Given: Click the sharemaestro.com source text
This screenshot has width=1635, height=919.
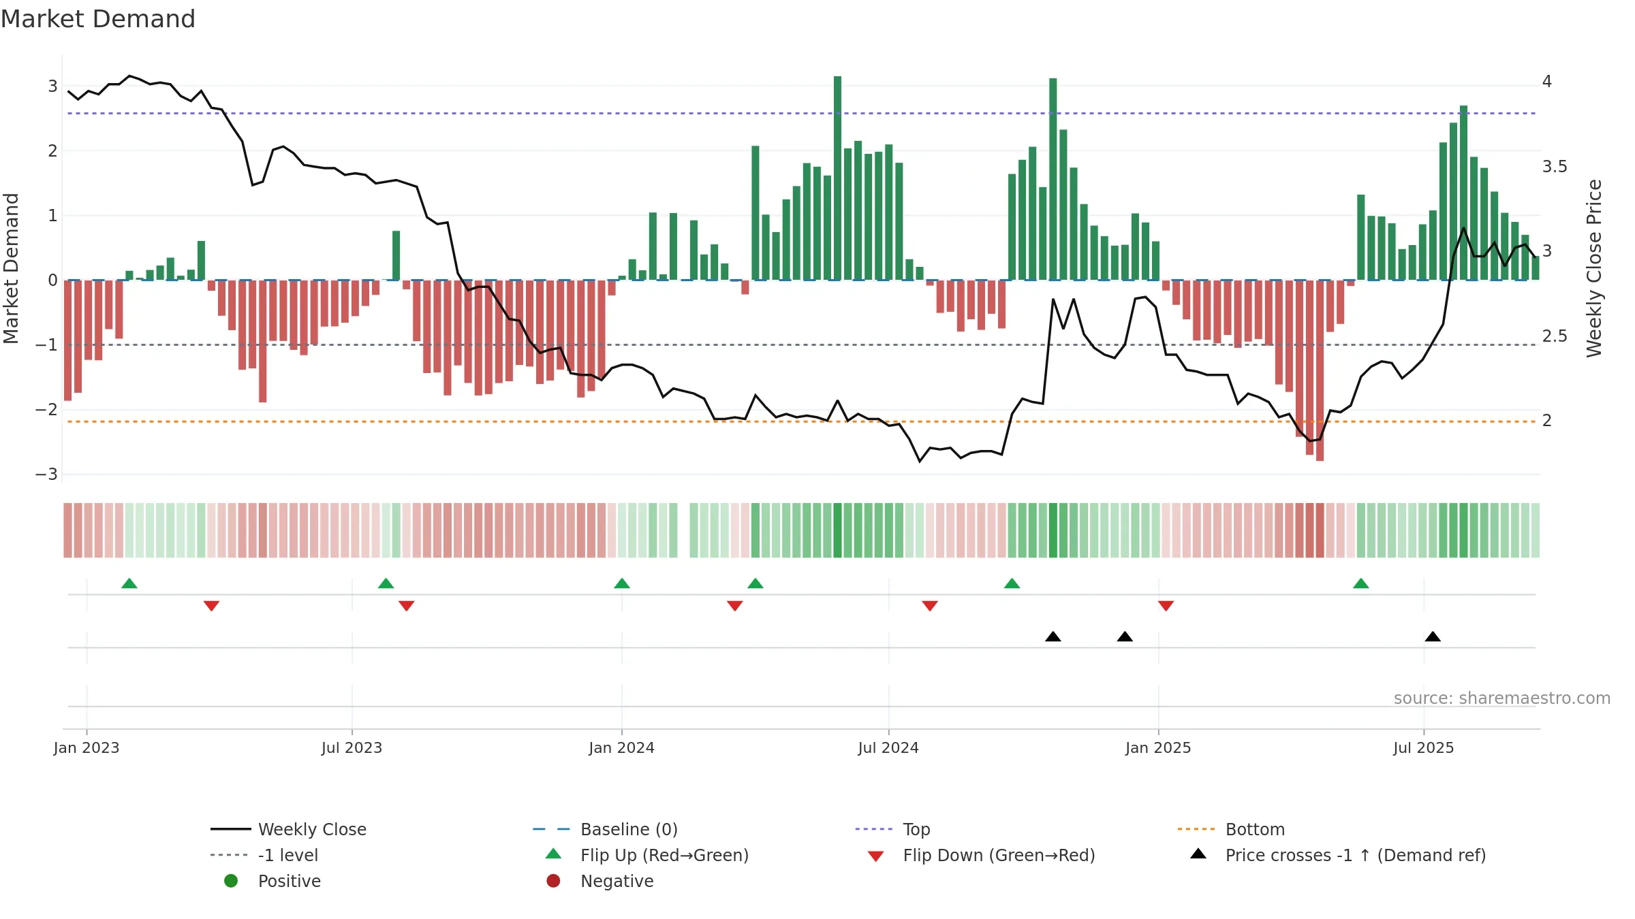Looking at the screenshot, I should pos(1502,698).
